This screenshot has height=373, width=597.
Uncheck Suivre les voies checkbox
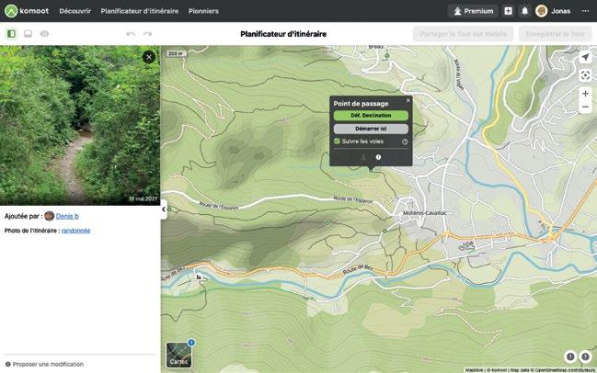click(x=337, y=141)
